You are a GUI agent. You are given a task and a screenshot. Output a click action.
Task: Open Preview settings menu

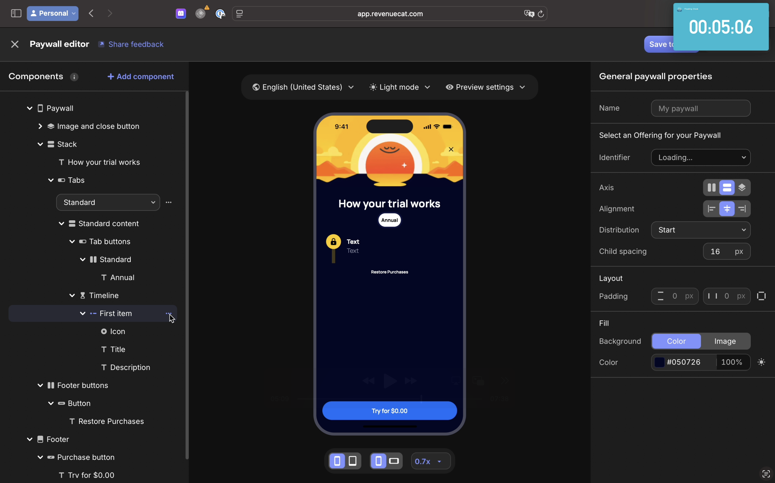click(485, 87)
